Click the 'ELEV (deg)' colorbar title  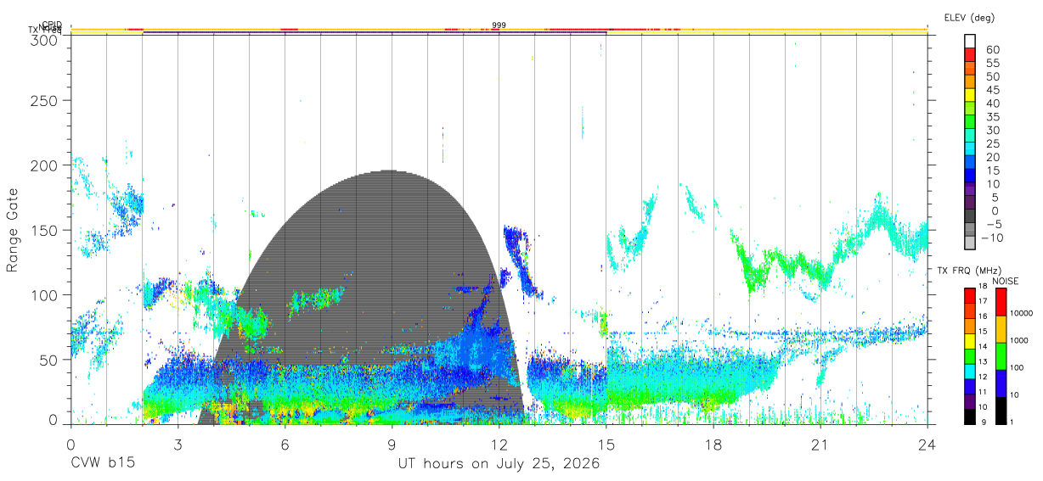(968, 17)
